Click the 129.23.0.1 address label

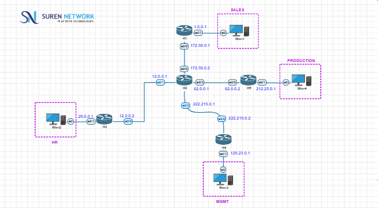click(240, 153)
